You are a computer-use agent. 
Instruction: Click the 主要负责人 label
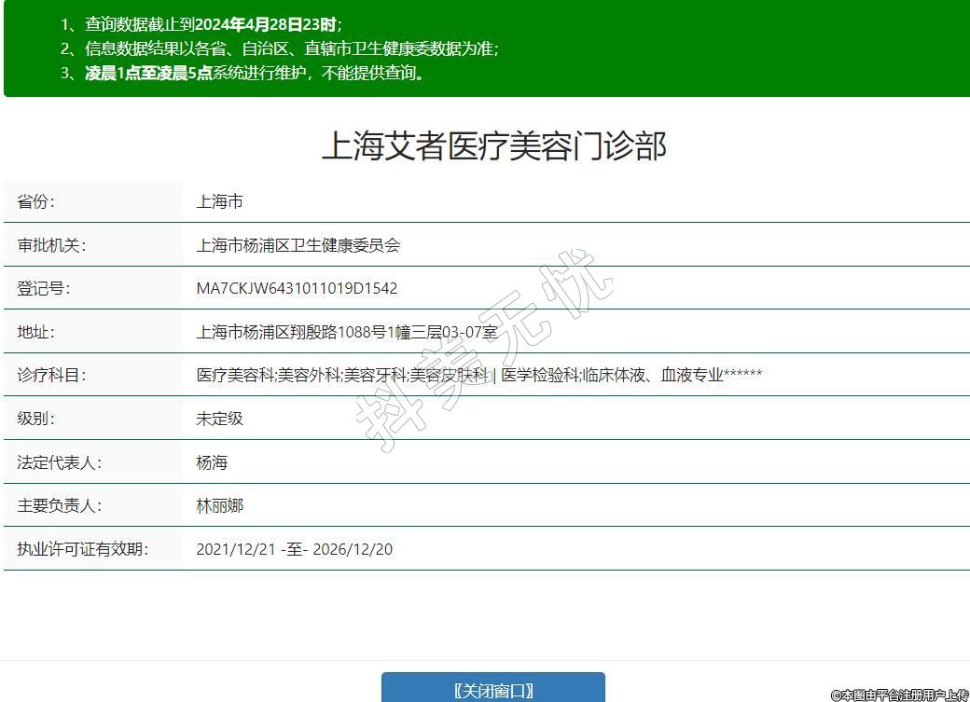(x=60, y=505)
